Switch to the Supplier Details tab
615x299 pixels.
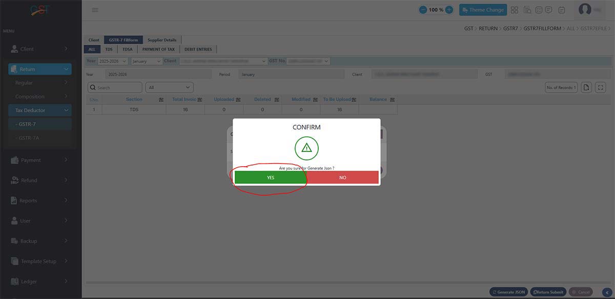162,40
